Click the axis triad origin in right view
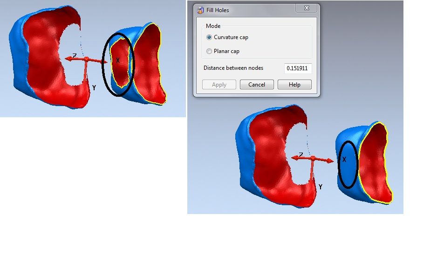Image resolution: width=437 pixels, height=268 pixels. [x=313, y=158]
